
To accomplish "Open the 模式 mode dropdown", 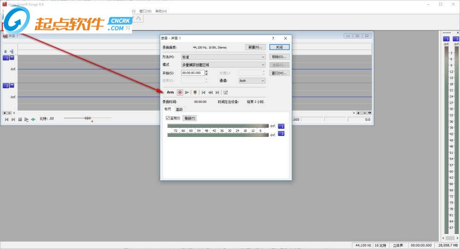I will pyautogui.click(x=223, y=65).
